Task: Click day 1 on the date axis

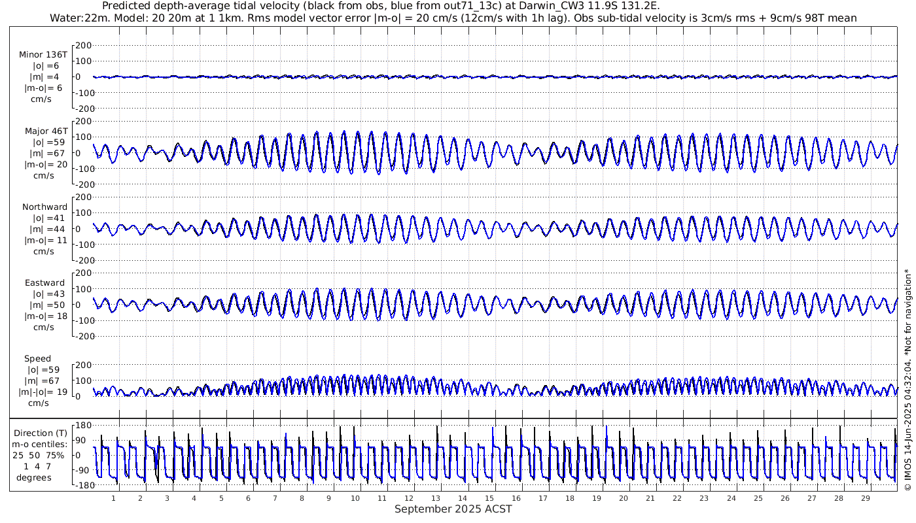Action: [x=114, y=498]
